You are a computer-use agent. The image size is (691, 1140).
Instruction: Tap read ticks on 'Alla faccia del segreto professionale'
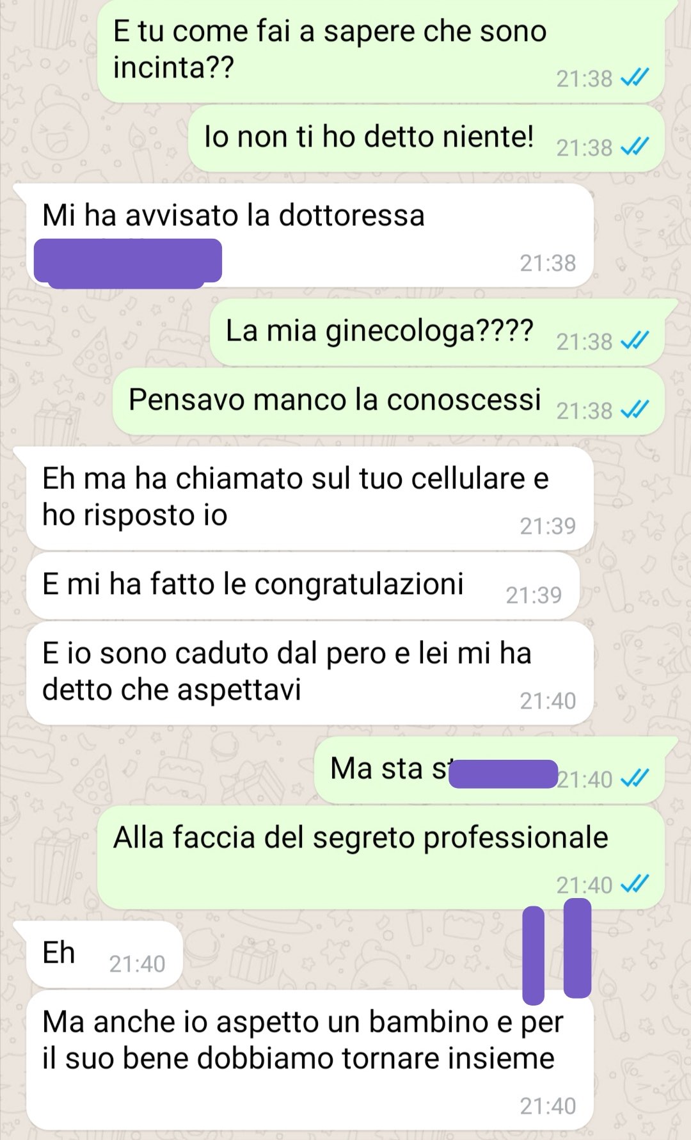click(635, 885)
